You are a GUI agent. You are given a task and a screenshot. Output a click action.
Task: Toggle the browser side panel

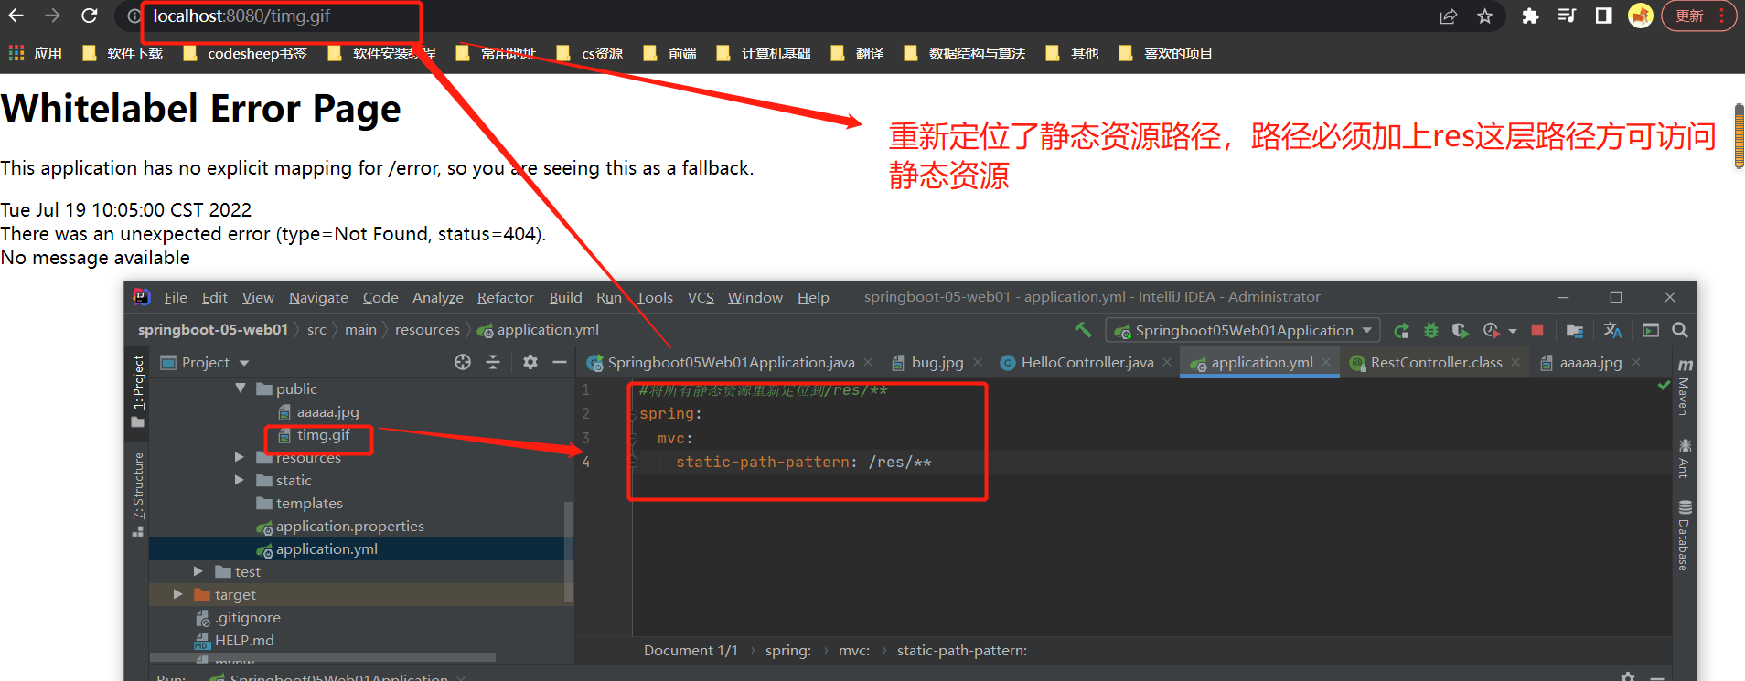click(1603, 16)
